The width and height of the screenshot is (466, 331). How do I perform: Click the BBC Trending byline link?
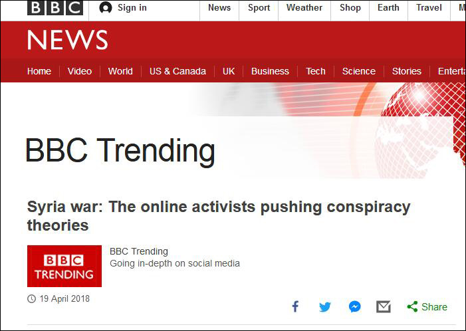point(139,251)
